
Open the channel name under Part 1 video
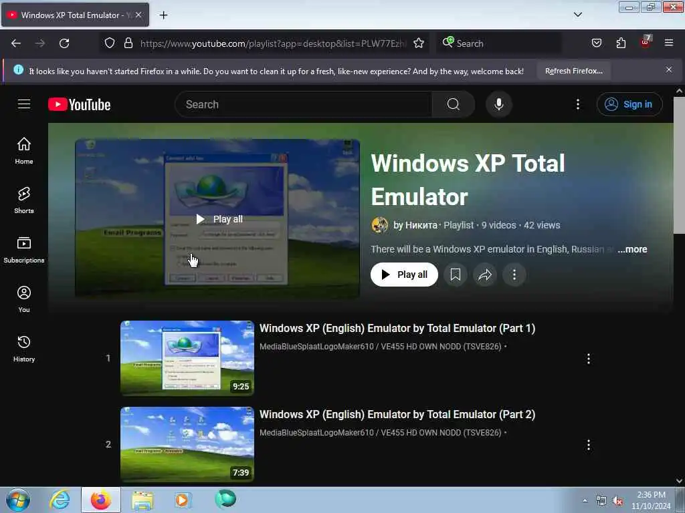point(380,347)
